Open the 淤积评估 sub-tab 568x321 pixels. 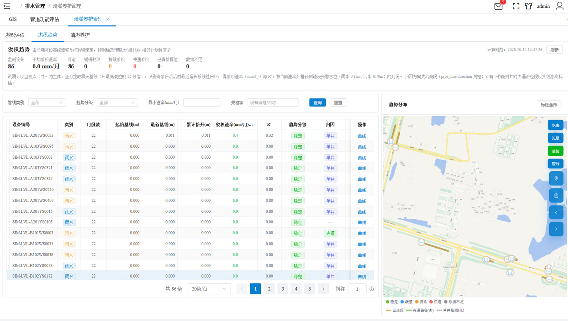point(15,35)
